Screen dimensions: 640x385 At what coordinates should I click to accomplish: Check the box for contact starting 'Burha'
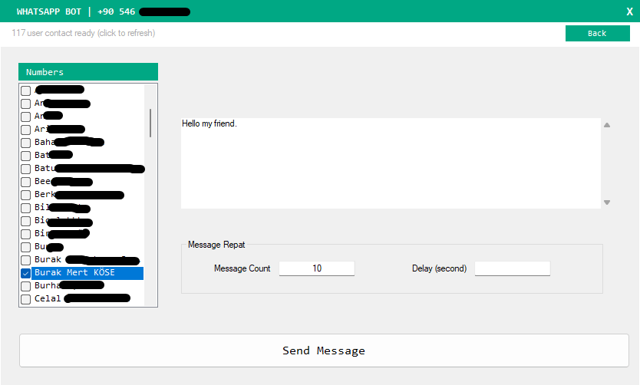click(x=26, y=286)
